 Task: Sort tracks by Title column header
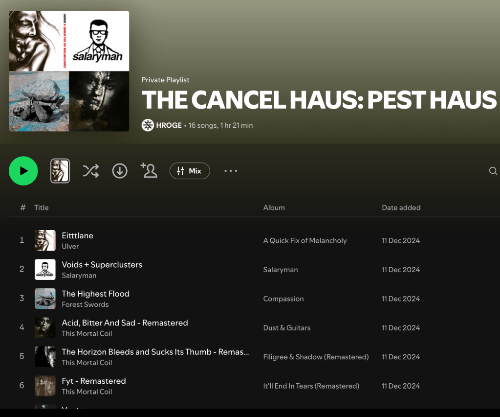[x=42, y=208]
